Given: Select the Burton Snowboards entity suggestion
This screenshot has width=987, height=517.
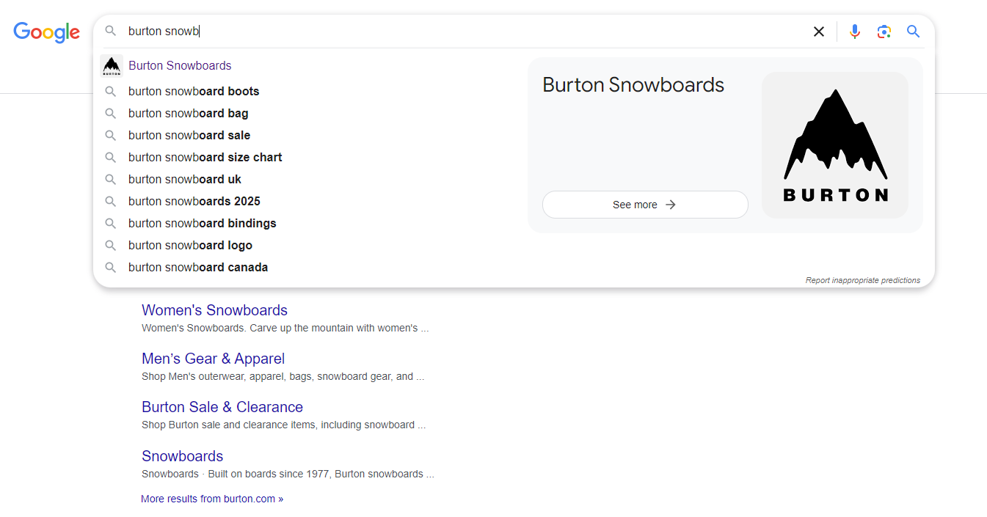Looking at the screenshot, I should point(180,66).
